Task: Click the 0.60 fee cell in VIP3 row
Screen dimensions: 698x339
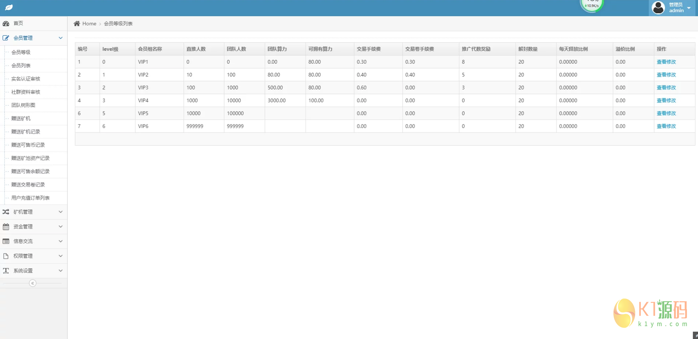Action: point(378,88)
